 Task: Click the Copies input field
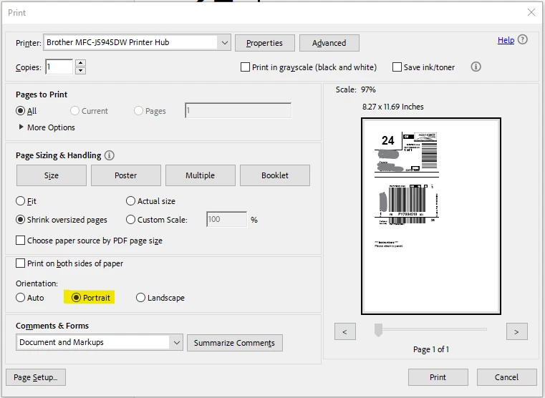click(x=59, y=67)
